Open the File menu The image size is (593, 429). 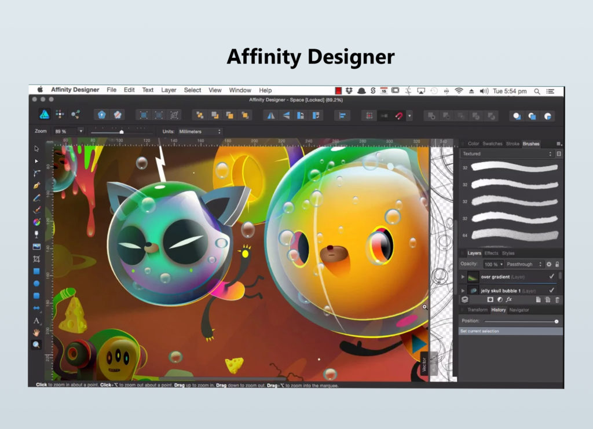click(x=112, y=90)
